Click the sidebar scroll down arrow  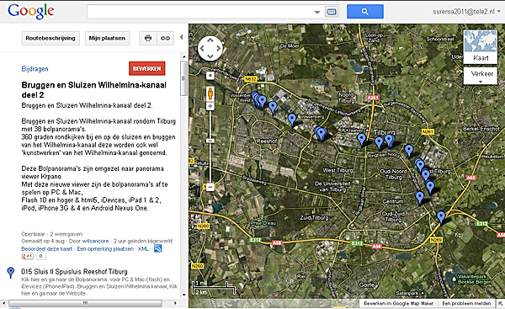coord(183,295)
